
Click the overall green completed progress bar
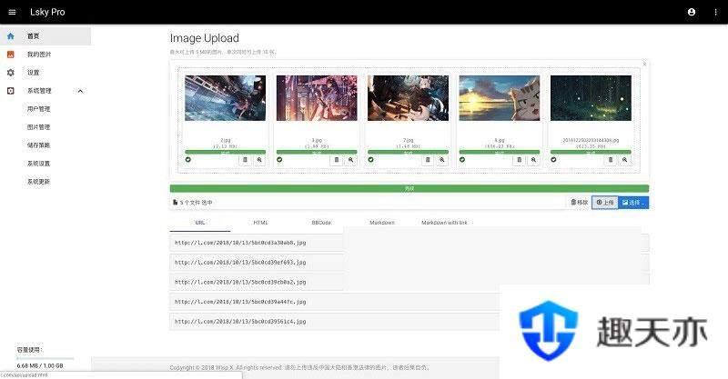click(x=409, y=188)
